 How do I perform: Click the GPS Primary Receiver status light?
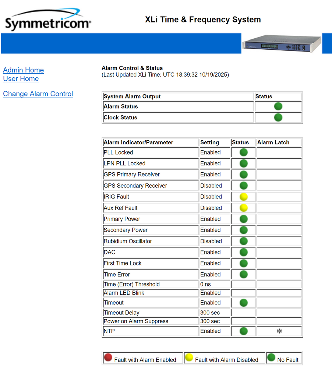pos(243,175)
